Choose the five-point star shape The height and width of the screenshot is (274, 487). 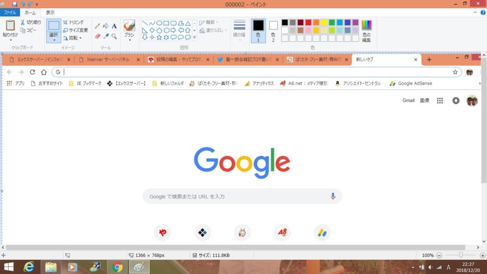pyautogui.click(x=159, y=37)
